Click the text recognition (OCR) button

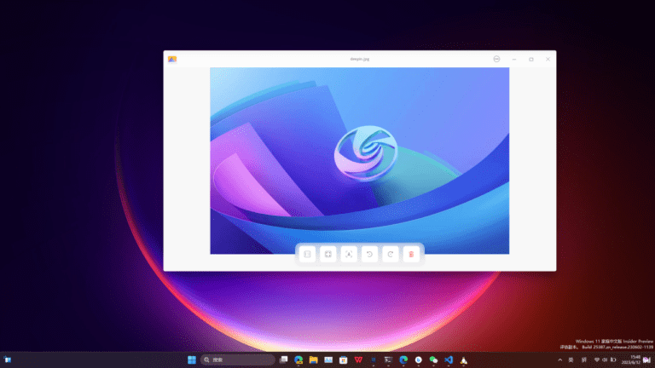point(349,254)
